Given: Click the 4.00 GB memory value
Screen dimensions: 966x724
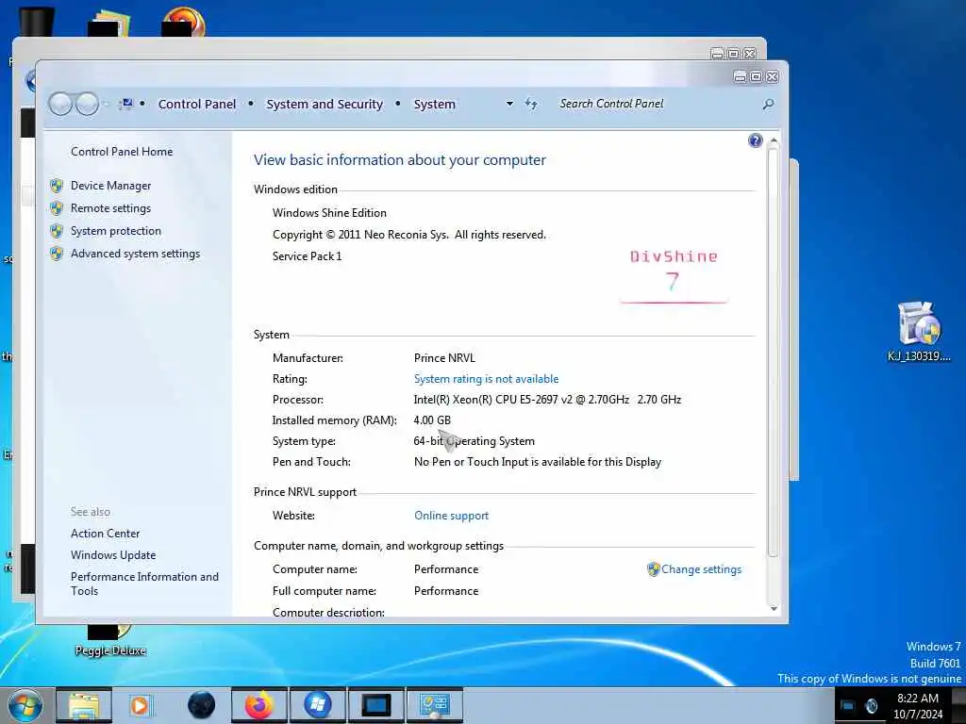Looking at the screenshot, I should [432, 420].
